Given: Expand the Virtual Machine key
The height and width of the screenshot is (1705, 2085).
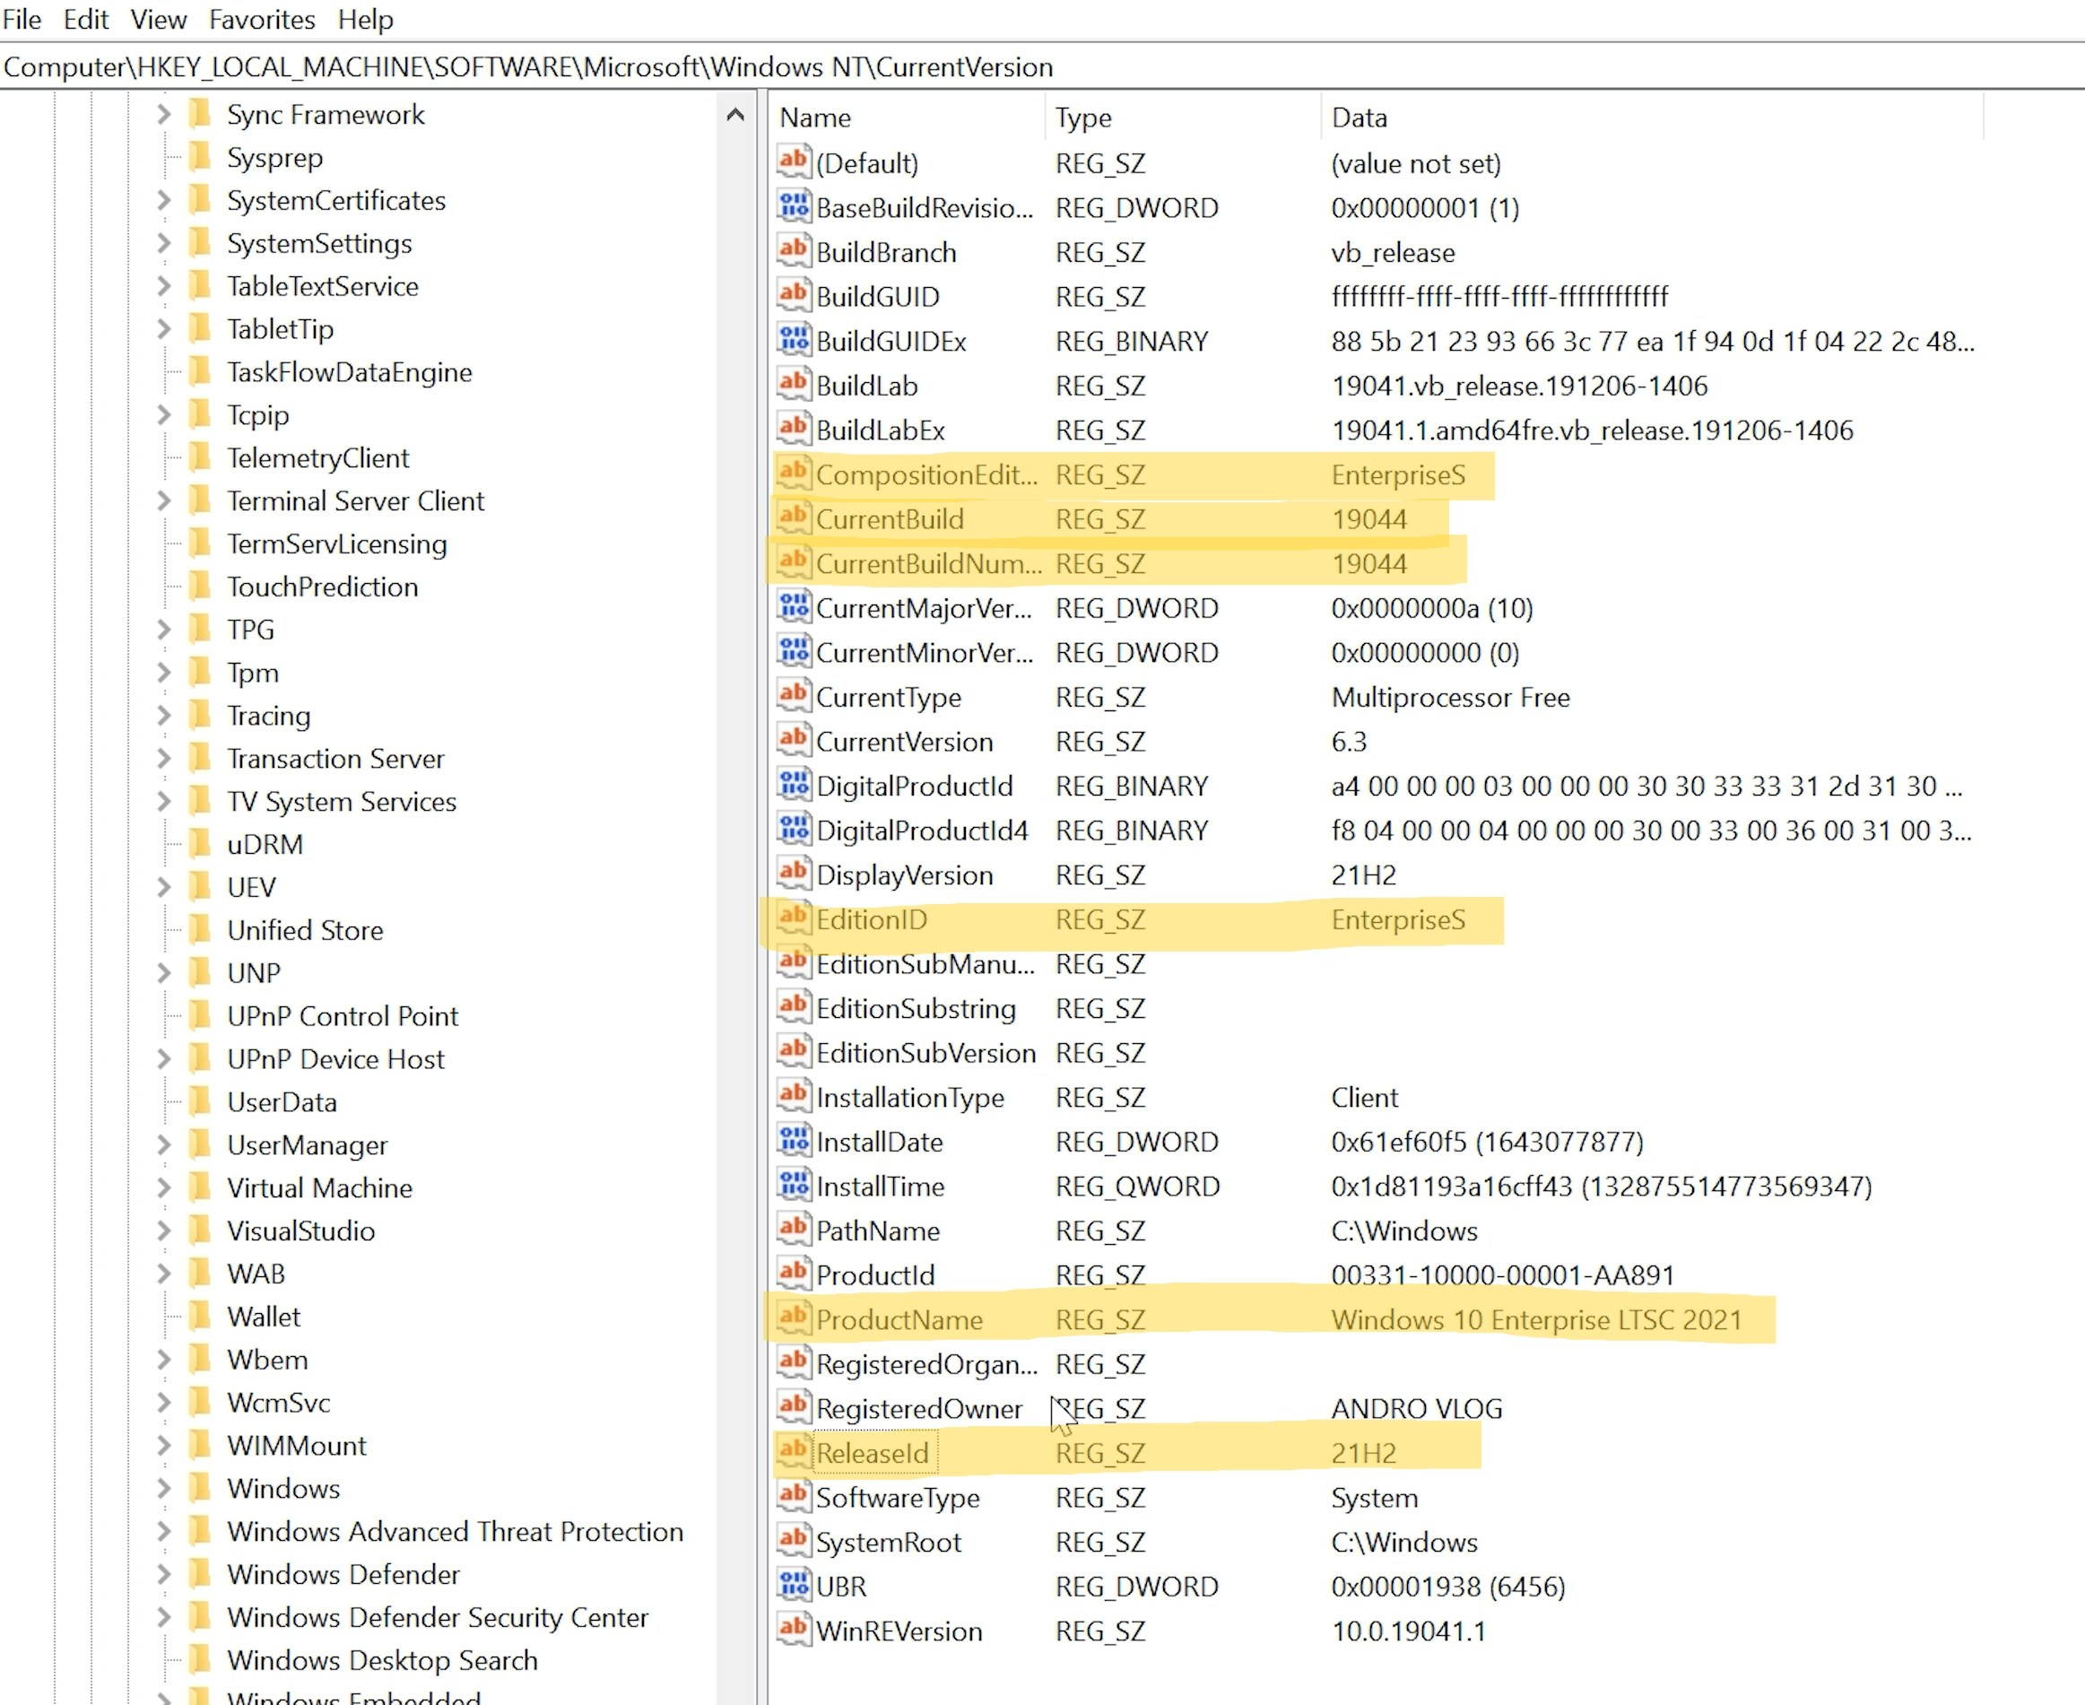Looking at the screenshot, I should 164,1187.
